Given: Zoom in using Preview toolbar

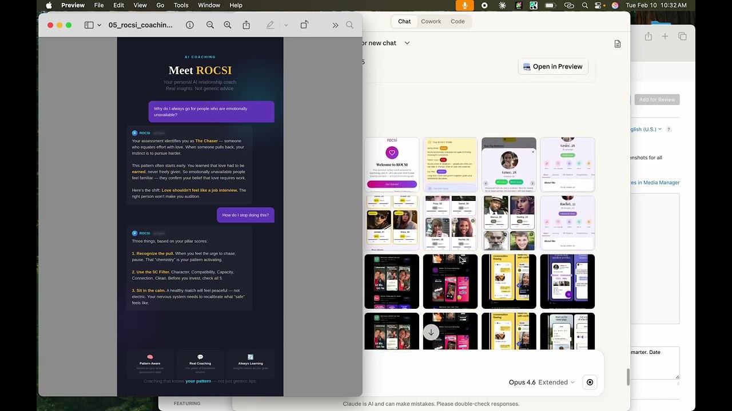Looking at the screenshot, I should (x=228, y=25).
